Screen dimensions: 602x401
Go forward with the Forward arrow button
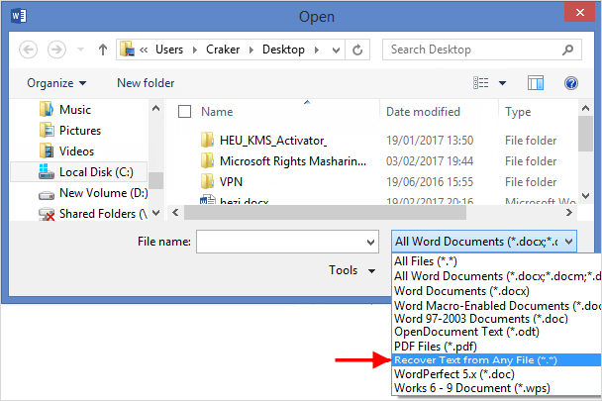click(x=56, y=50)
